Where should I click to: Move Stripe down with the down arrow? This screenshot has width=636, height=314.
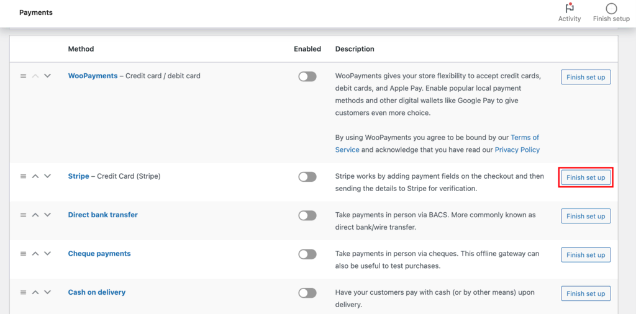[x=47, y=176]
